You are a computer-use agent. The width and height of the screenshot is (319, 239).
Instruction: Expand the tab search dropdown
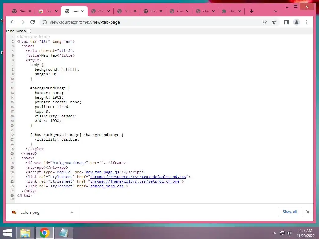pyautogui.click(x=275, y=11)
